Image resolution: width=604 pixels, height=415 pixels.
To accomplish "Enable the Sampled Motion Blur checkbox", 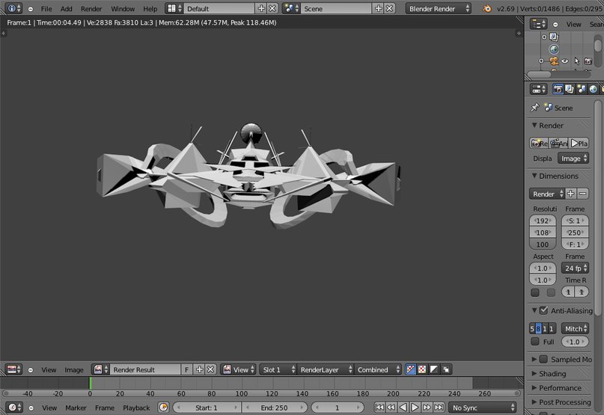I will pyautogui.click(x=543, y=359).
